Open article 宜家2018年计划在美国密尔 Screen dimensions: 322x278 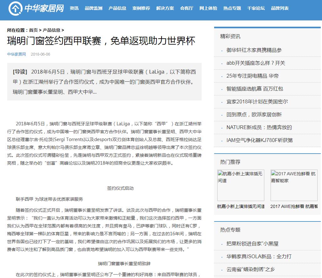(257, 102)
